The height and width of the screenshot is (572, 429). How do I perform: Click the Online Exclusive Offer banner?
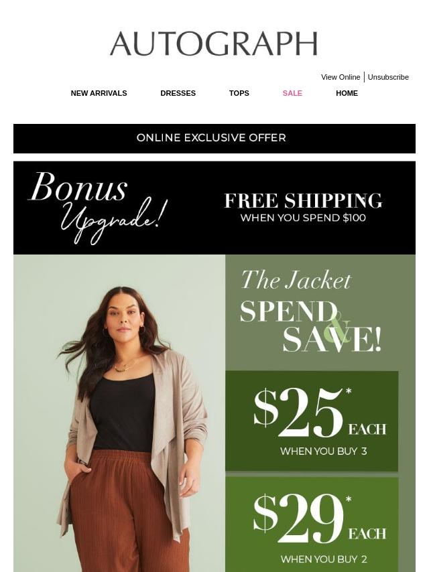214,139
